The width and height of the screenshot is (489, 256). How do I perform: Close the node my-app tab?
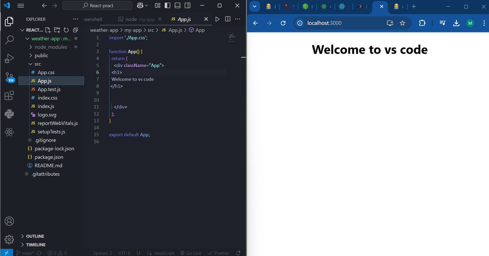pyautogui.click(x=159, y=19)
